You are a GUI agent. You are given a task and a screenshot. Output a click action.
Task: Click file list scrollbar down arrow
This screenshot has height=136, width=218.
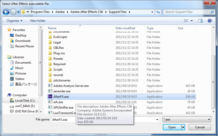point(213,112)
